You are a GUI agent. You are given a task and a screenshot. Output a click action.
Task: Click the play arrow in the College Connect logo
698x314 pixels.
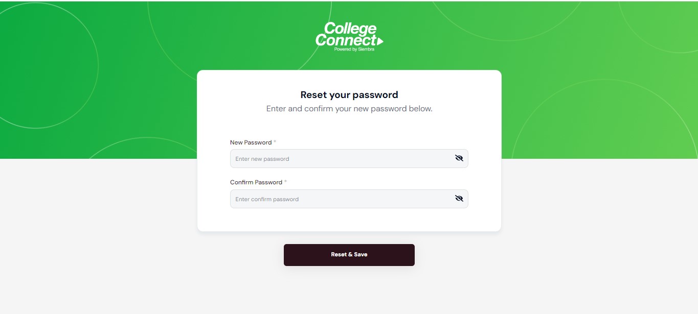coord(380,41)
